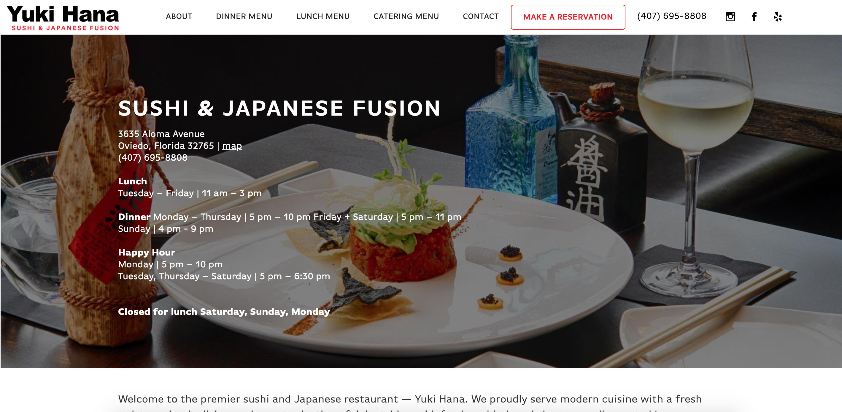This screenshot has width=842, height=412.
Task: Go to the Lunch Menu page
Action: pos(323,16)
